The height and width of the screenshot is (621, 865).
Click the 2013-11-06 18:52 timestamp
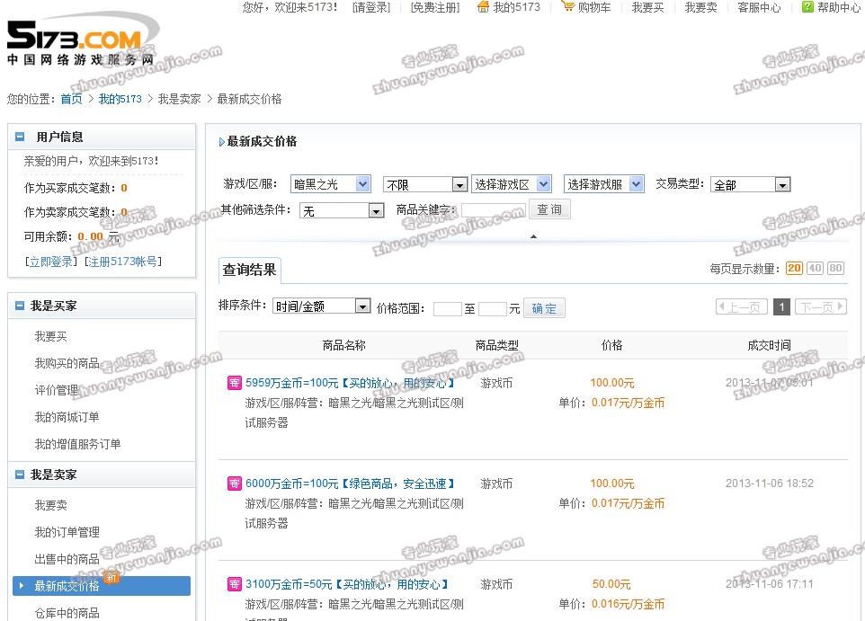(x=769, y=483)
